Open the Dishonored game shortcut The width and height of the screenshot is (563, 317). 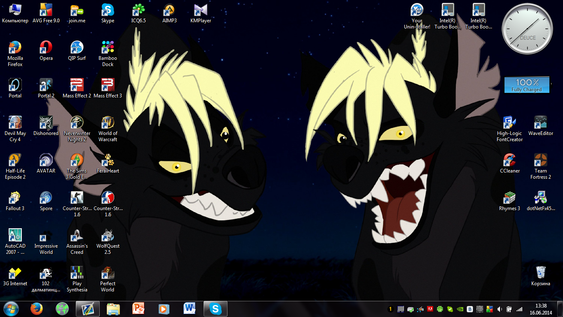[46, 126]
